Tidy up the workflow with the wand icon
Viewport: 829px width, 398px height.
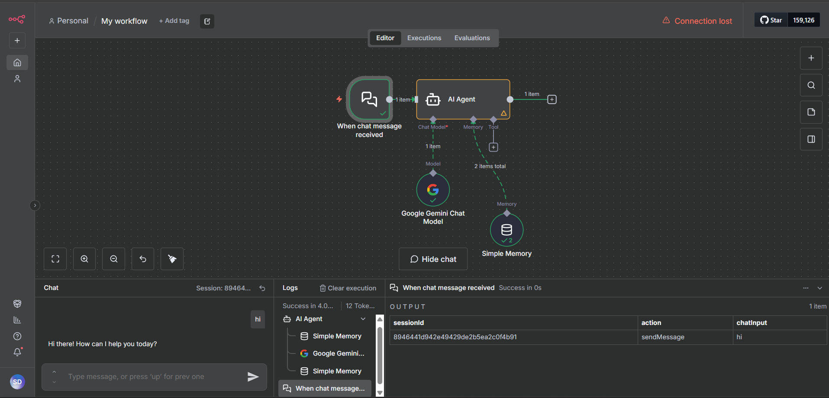pyautogui.click(x=171, y=258)
